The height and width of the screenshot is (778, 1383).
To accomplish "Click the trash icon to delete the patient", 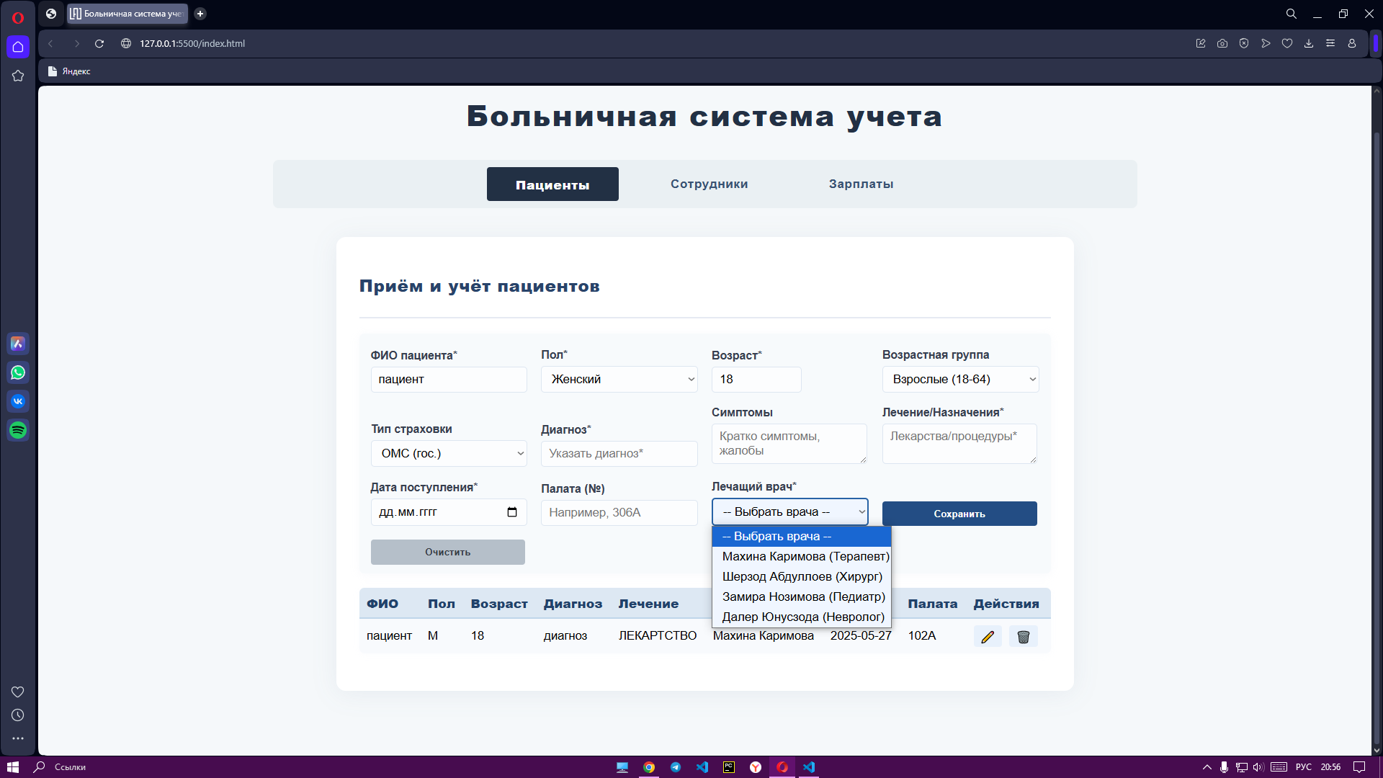I will (1023, 636).
